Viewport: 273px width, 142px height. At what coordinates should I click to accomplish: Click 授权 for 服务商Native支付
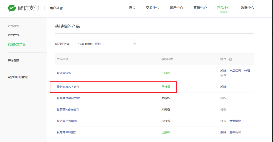click(x=223, y=109)
